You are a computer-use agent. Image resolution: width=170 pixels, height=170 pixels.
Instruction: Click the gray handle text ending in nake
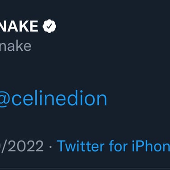[x=15, y=46]
